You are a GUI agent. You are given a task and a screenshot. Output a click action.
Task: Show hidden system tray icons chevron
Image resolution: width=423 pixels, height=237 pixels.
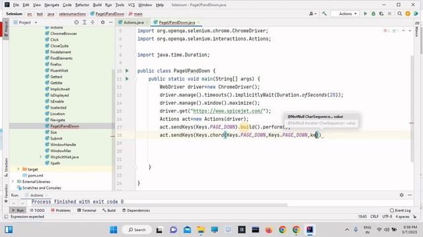(347, 230)
